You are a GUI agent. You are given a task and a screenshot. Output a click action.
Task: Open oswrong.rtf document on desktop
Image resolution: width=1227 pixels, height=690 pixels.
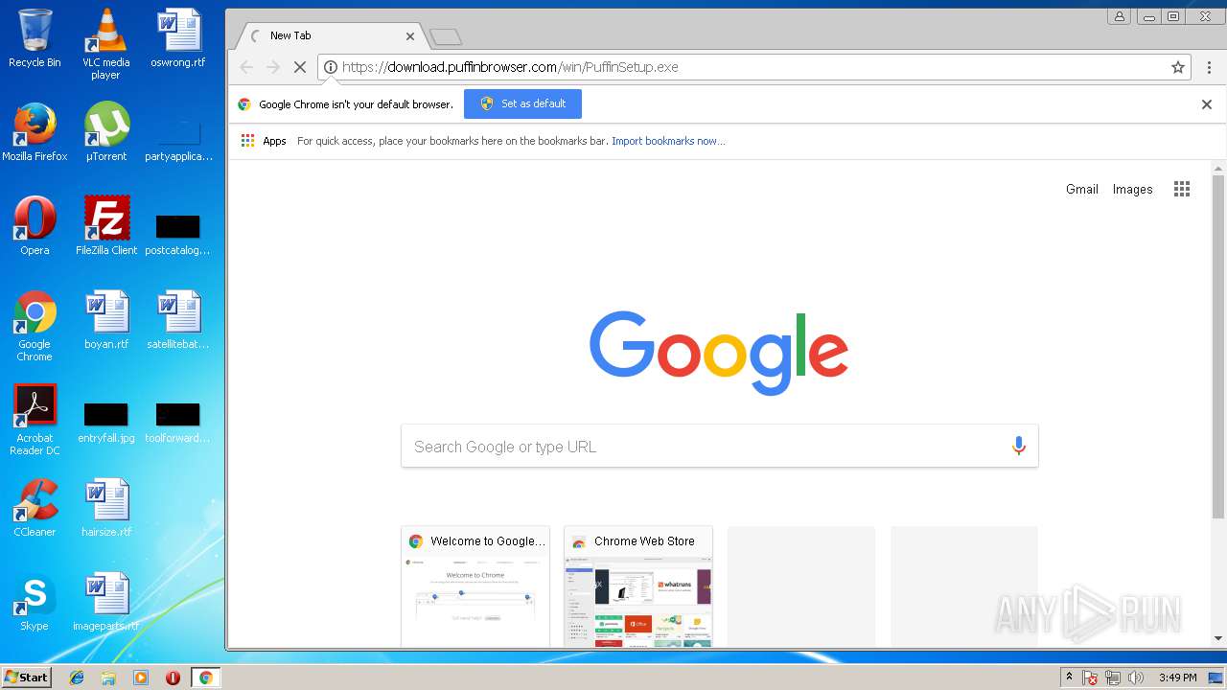coord(178,38)
